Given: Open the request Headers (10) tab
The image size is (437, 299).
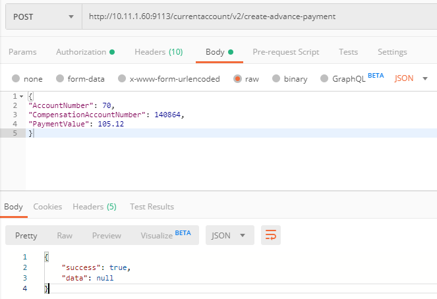Looking at the screenshot, I should pyautogui.click(x=158, y=52).
